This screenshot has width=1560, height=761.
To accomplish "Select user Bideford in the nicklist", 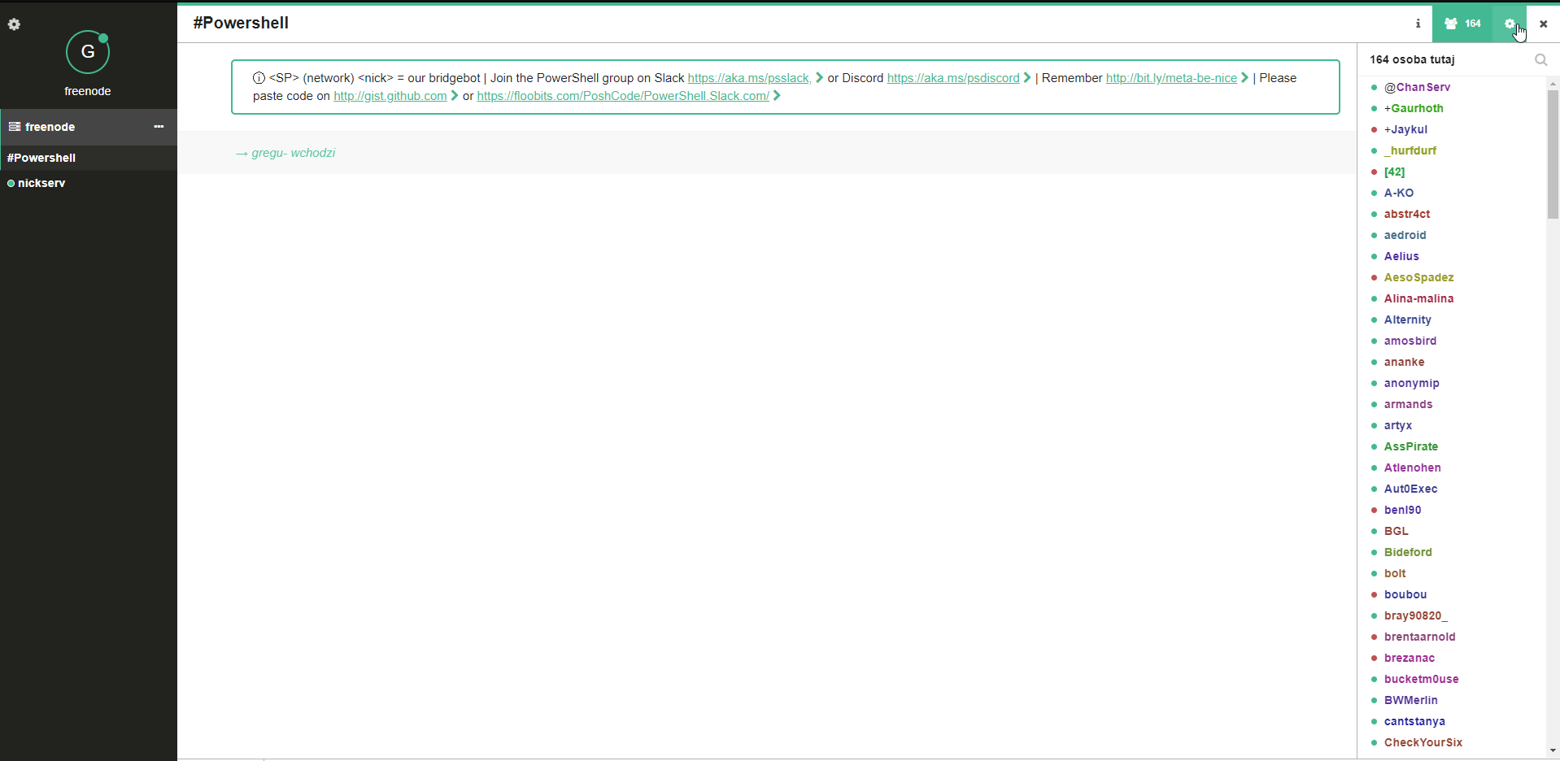I will click(x=1408, y=552).
